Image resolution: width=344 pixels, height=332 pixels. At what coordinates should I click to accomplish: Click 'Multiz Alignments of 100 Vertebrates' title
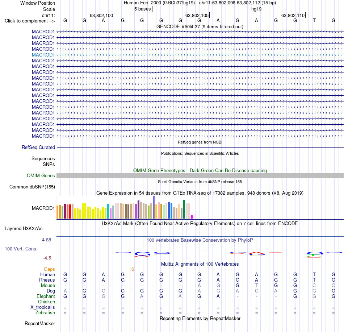(200, 264)
